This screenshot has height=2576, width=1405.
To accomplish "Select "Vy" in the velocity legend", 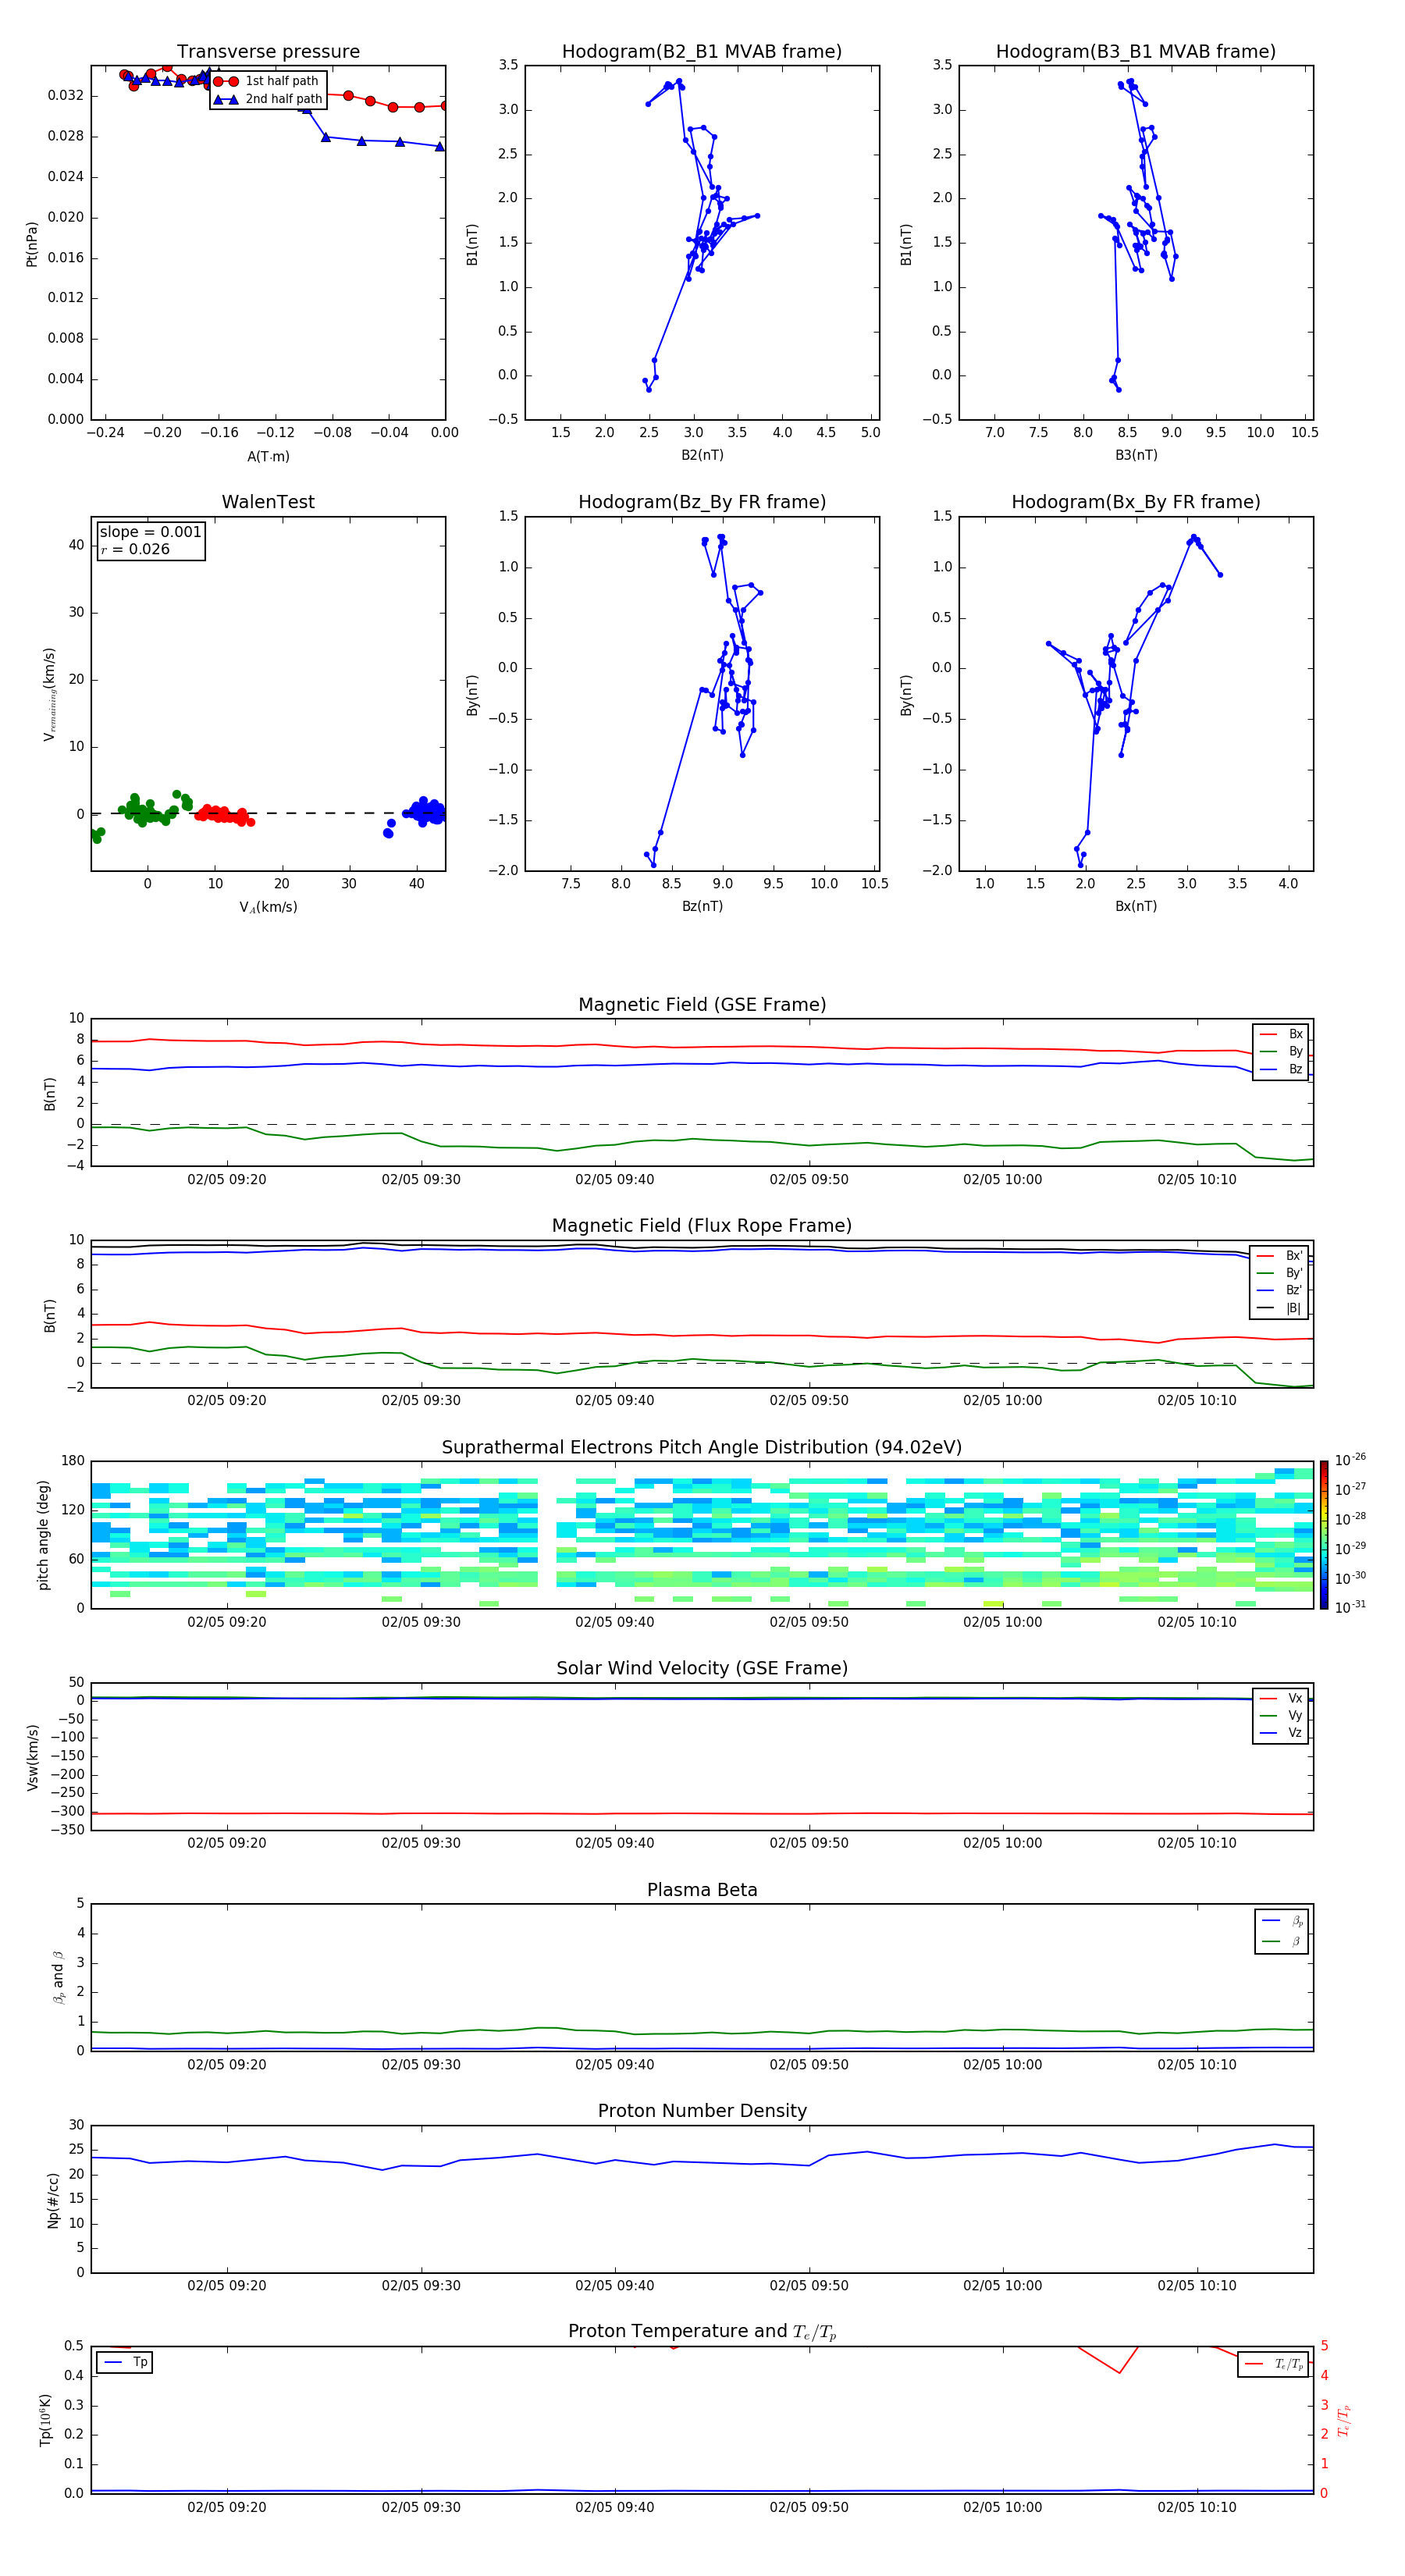I will [x=1281, y=1716].
